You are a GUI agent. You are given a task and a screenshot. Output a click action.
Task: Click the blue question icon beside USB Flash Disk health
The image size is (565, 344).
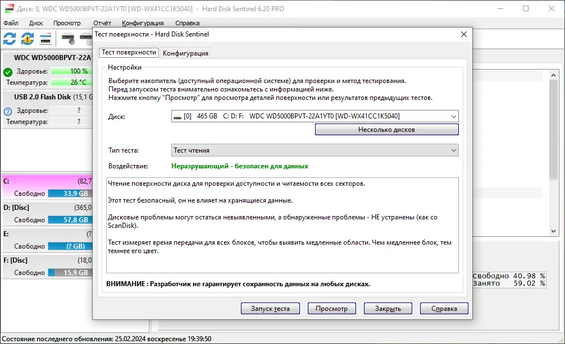point(7,110)
